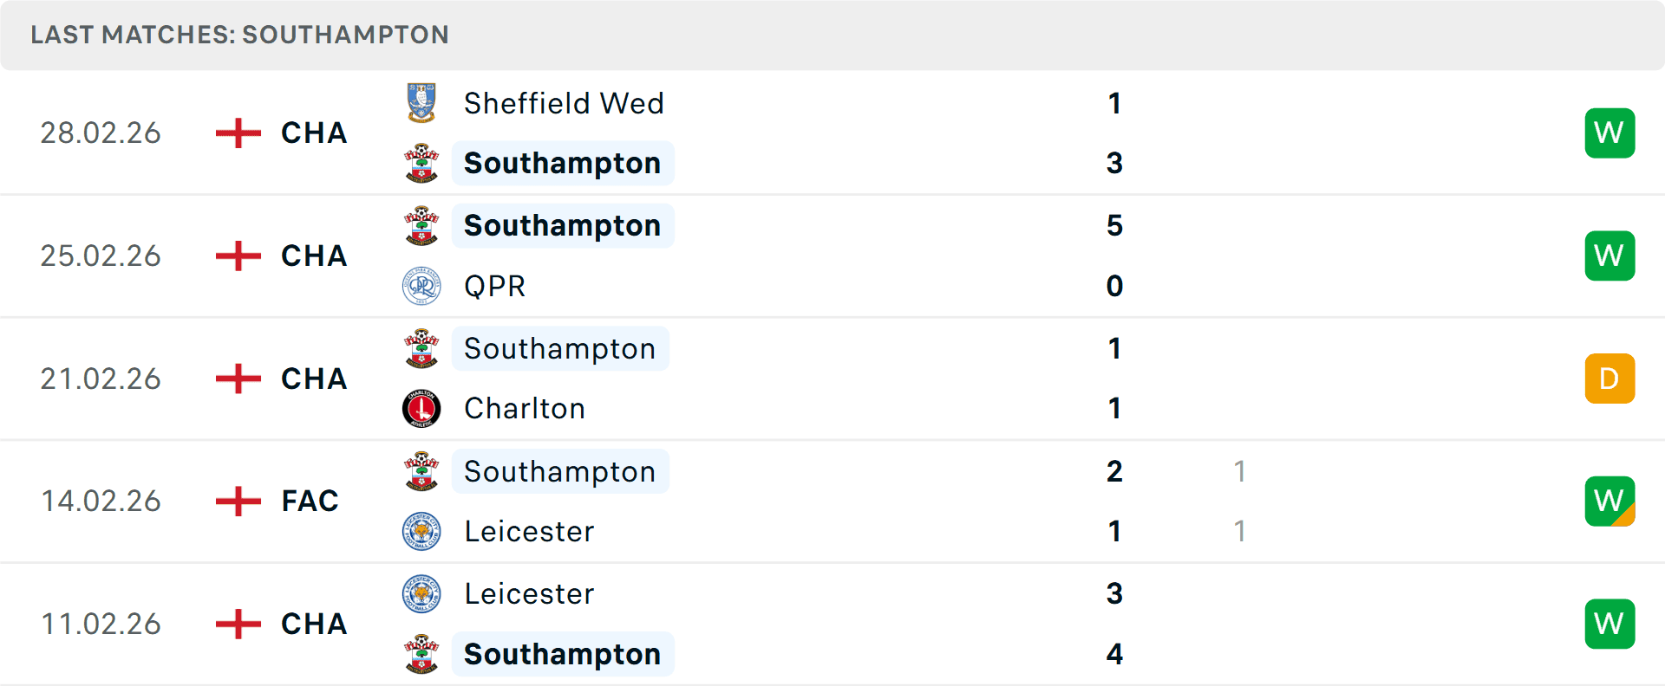Image resolution: width=1665 pixels, height=686 pixels.
Task: Open the Charlton Athletic crest
Action: click(x=421, y=408)
